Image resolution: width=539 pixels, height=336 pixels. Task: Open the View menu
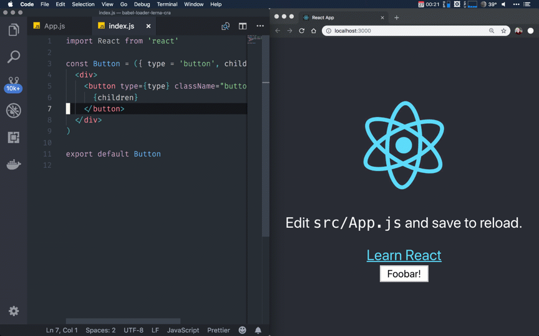107,4
